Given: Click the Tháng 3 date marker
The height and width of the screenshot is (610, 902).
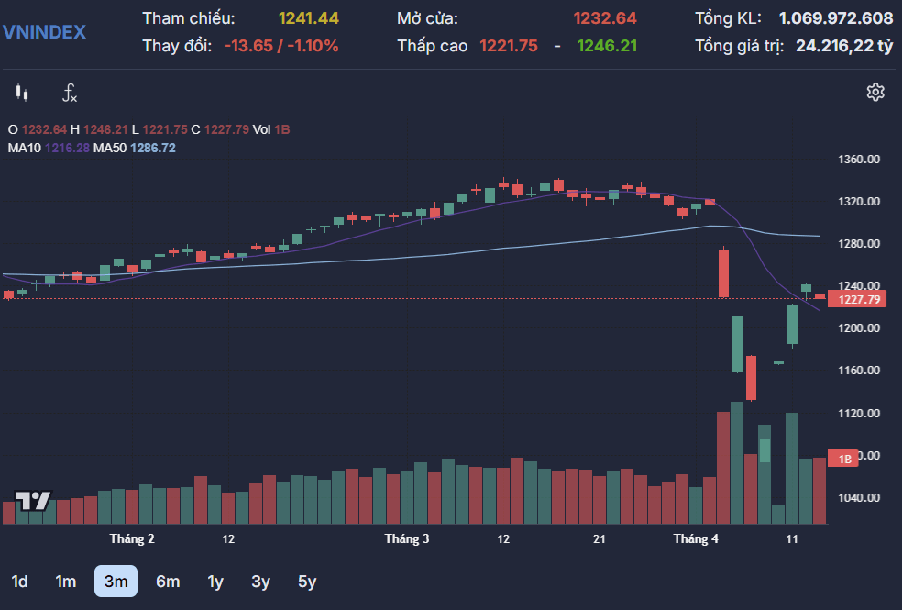Looking at the screenshot, I should point(407,538).
